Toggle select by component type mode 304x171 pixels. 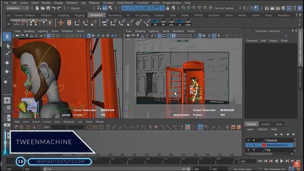[110, 8]
